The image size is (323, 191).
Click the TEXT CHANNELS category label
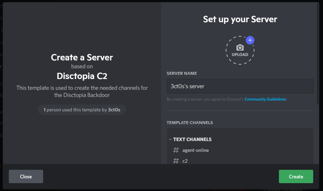192,139
